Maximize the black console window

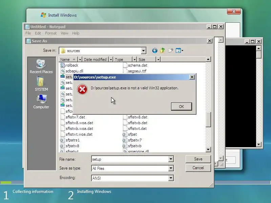(x=252, y=41)
